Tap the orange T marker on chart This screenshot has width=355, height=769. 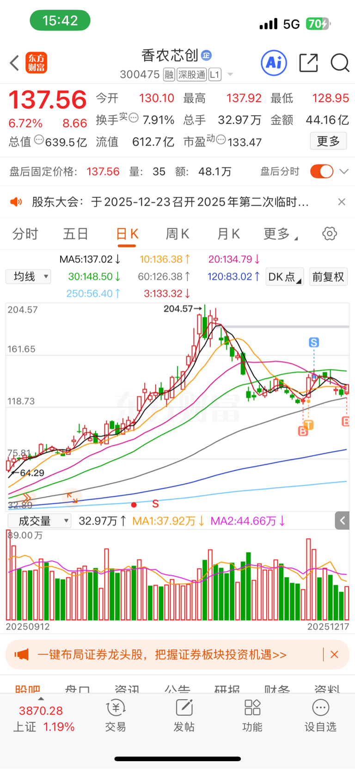309,424
